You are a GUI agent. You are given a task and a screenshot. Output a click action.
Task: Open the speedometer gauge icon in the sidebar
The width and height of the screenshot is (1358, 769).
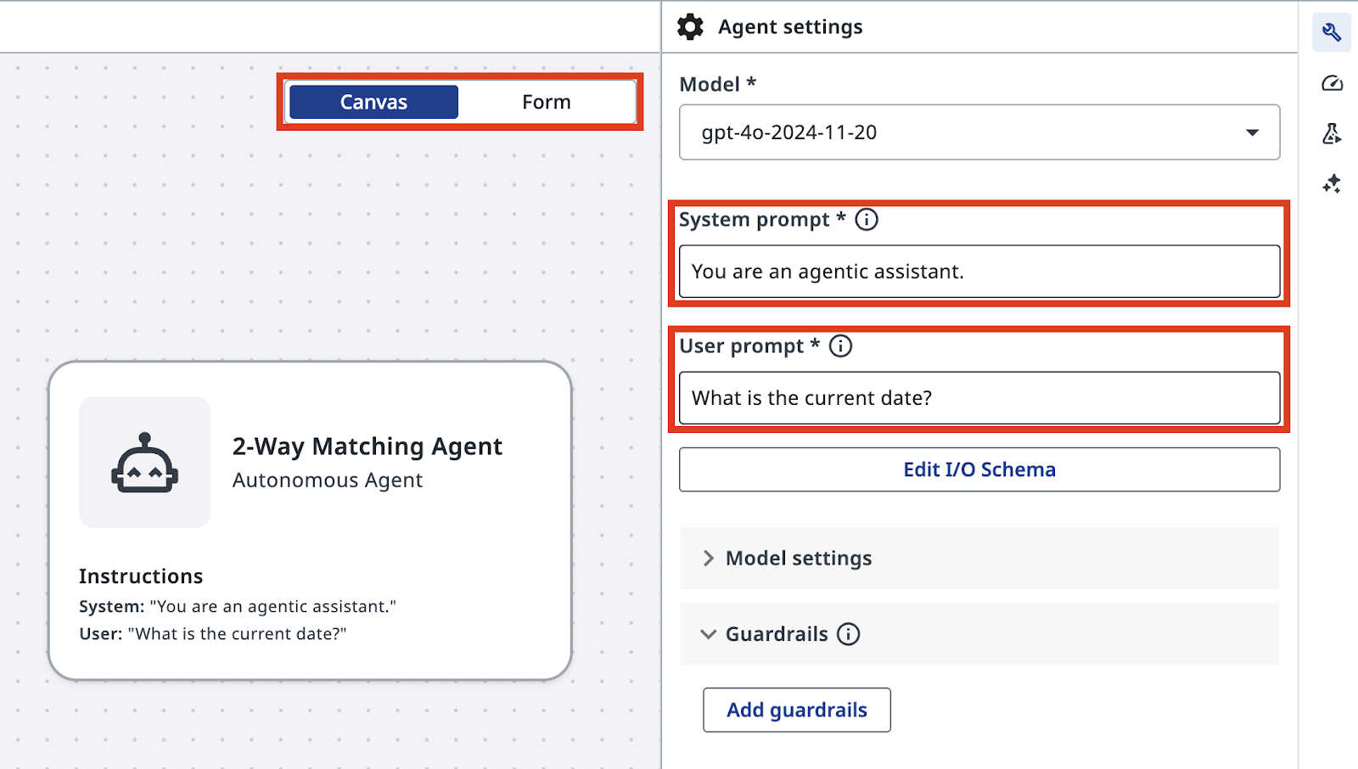pos(1332,83)
